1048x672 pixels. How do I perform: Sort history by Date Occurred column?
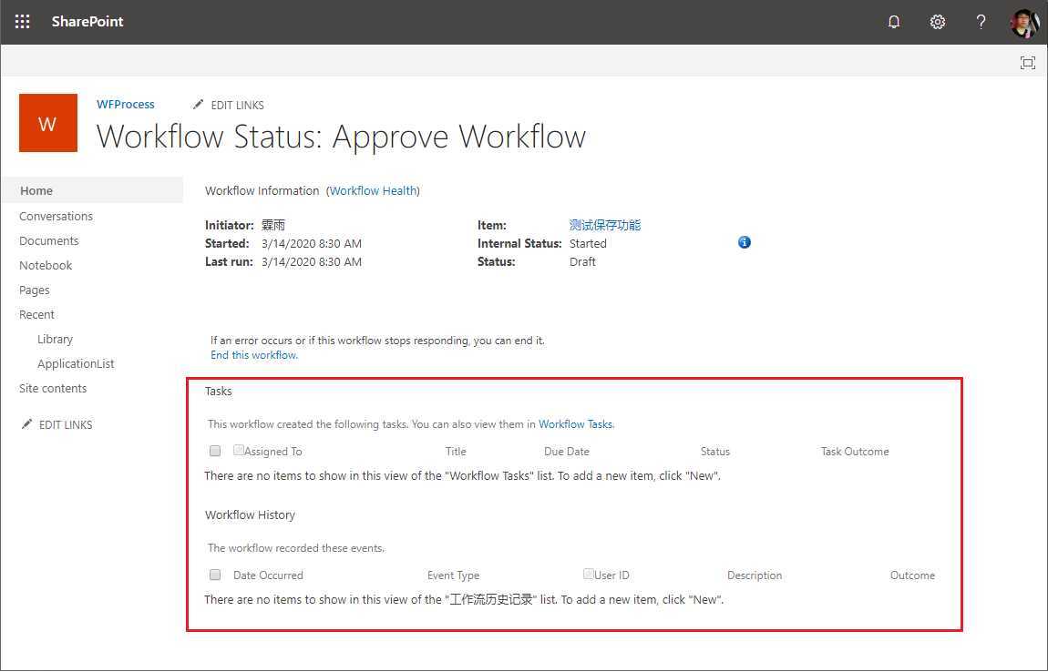click(x=268, y=575)
